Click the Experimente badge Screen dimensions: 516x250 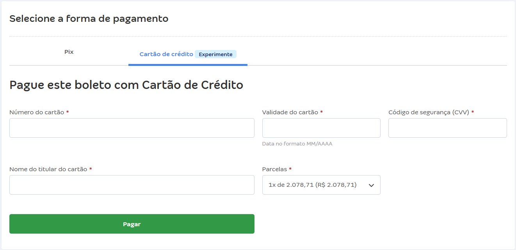click(215, 54)
